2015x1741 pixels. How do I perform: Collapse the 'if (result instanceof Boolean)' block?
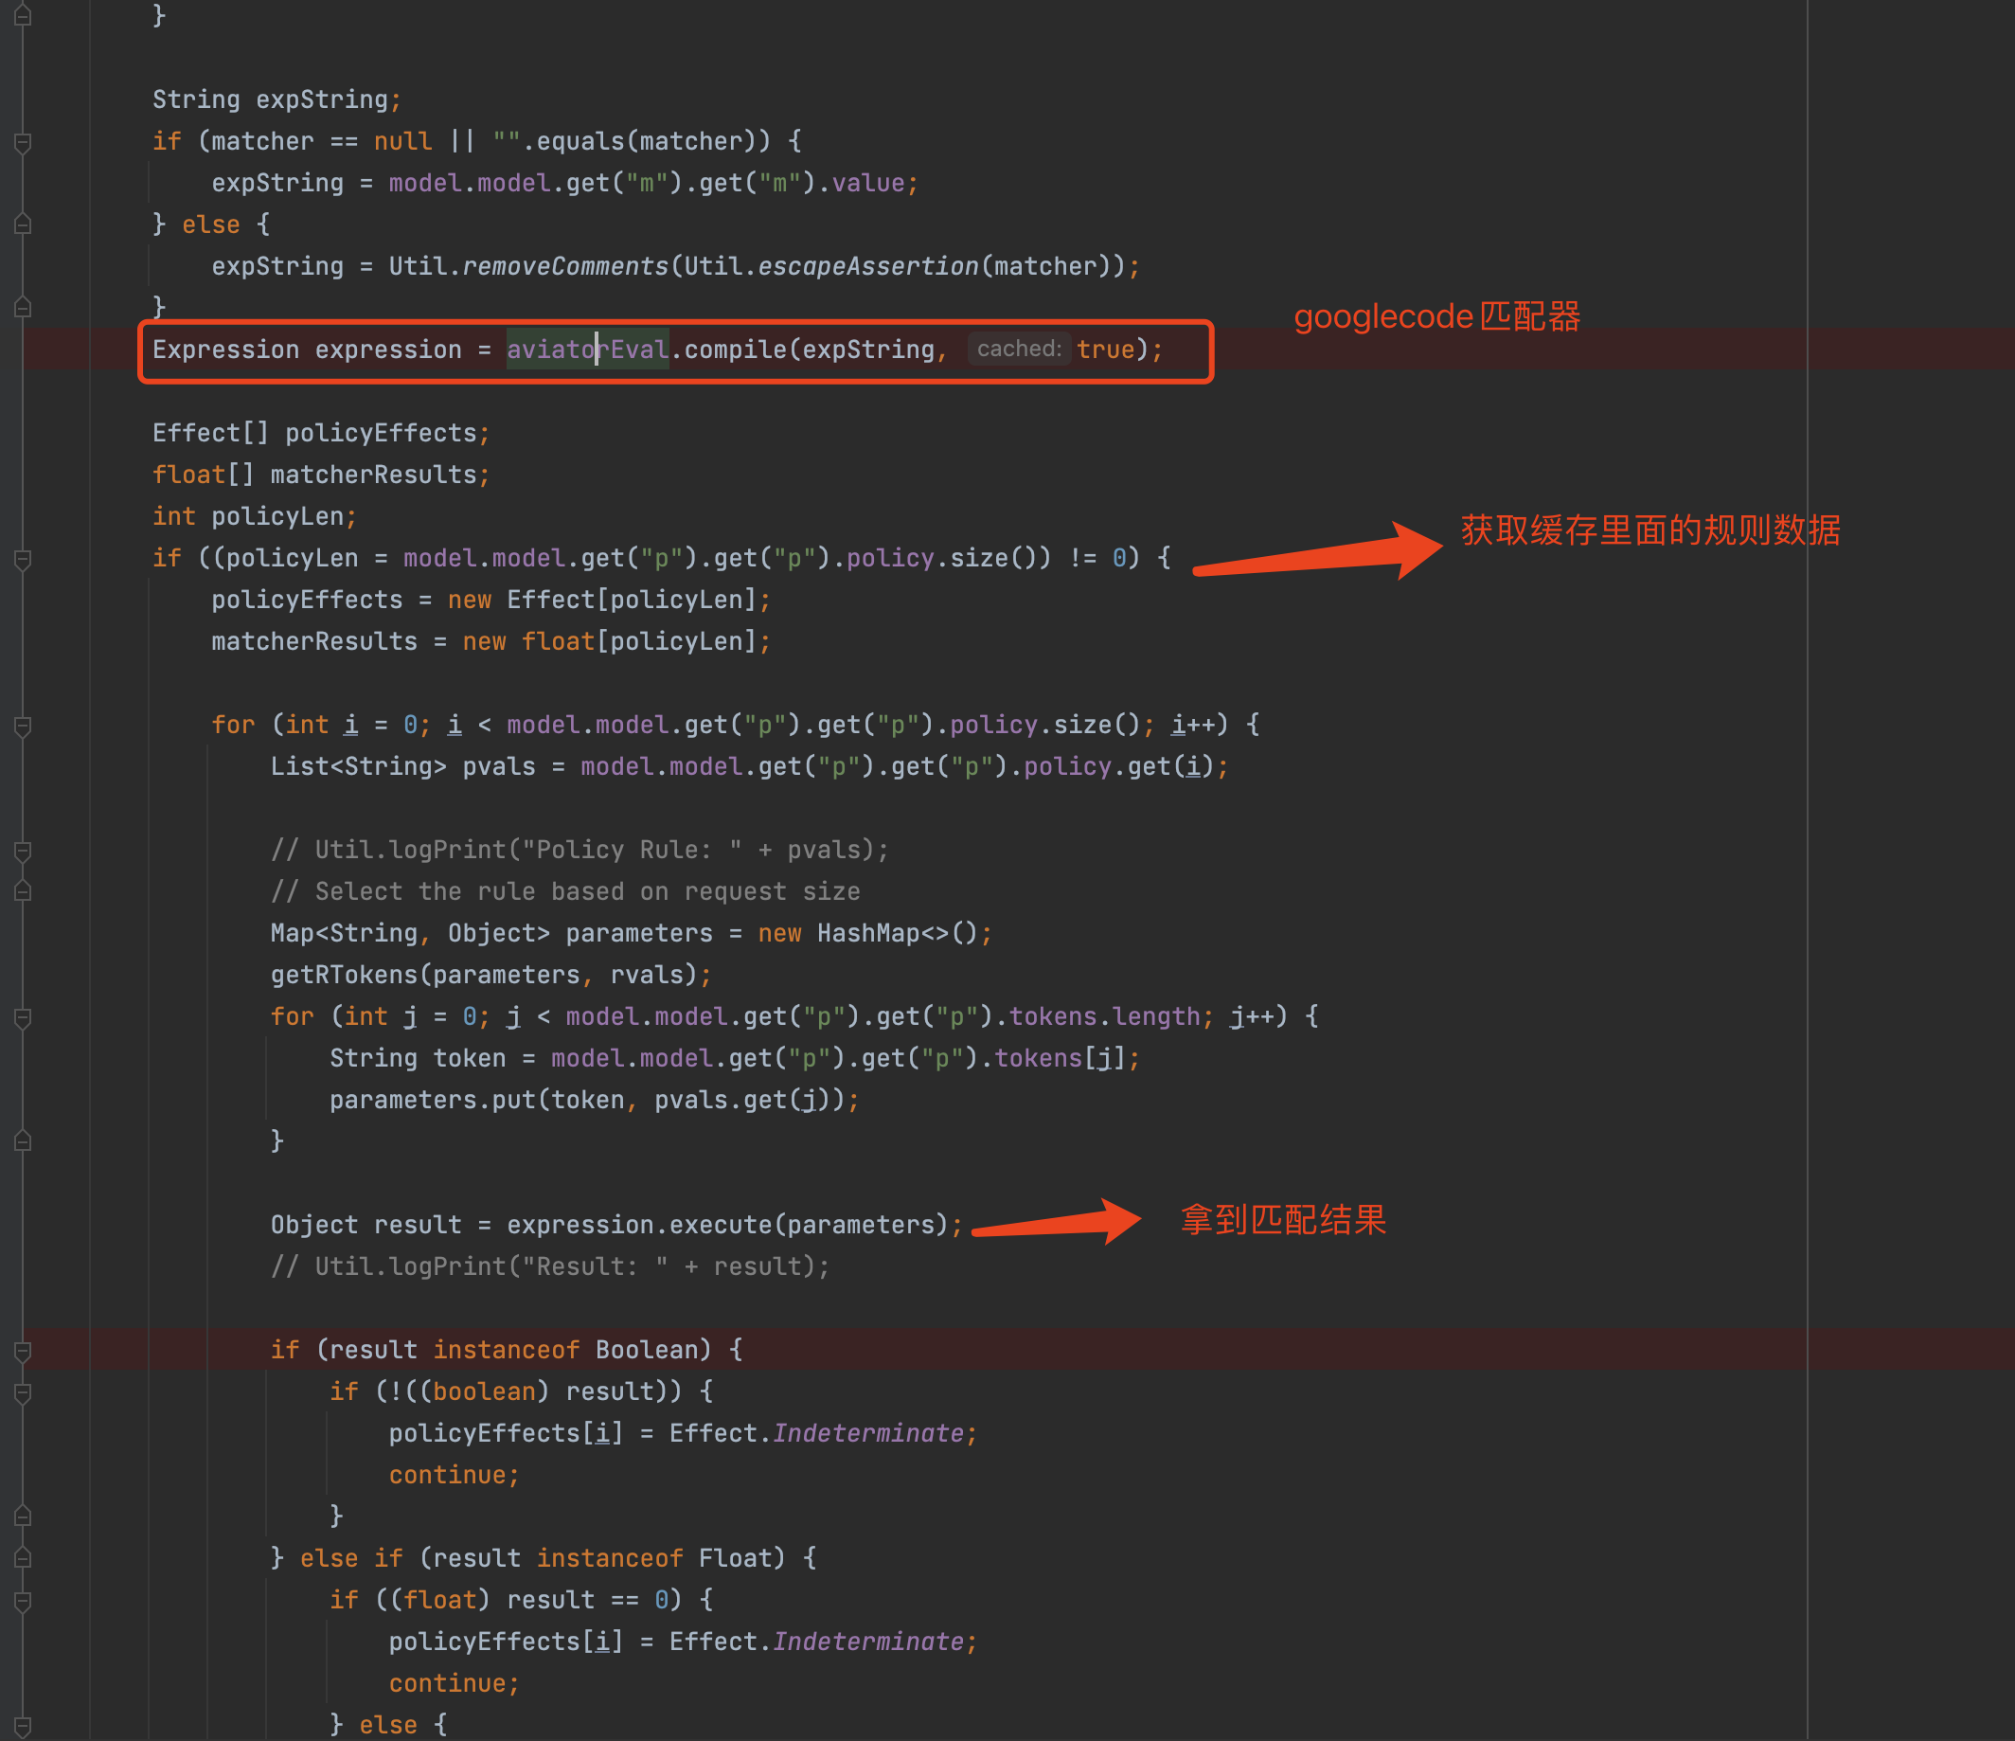pyautogui.click(x=24, y=1350)
